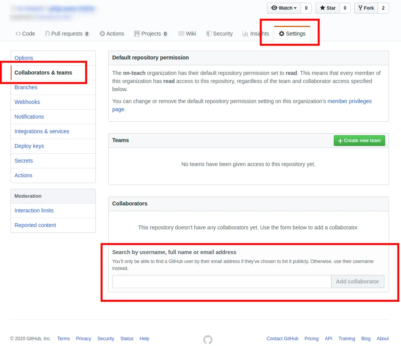Open Deploy keys settings
This screenshot has height=346, width=401.
coord(29,146)
